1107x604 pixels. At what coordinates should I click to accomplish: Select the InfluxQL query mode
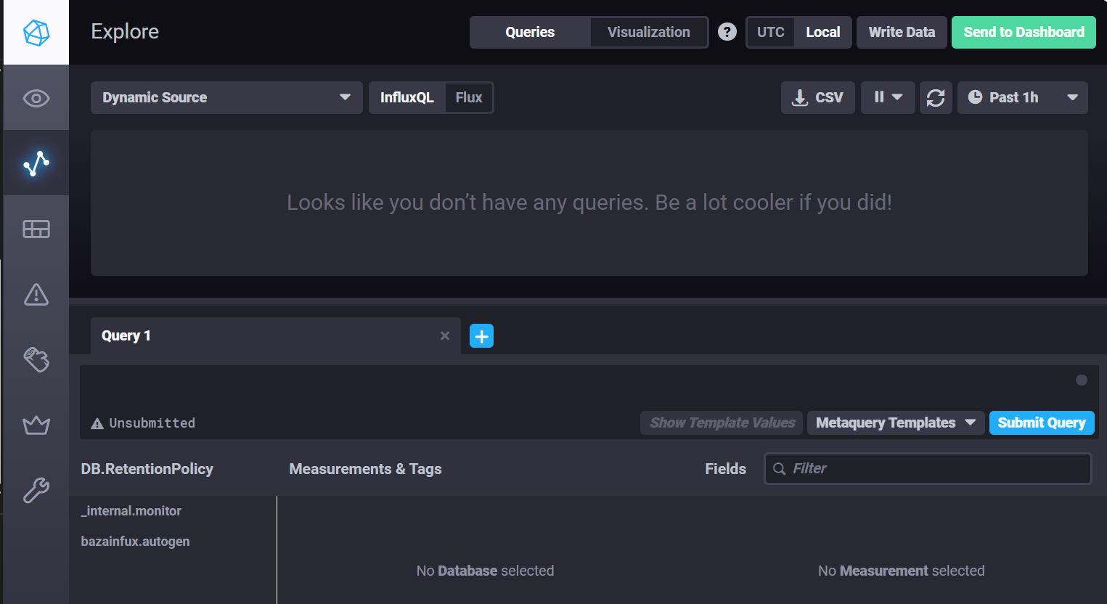click(407, 97)
